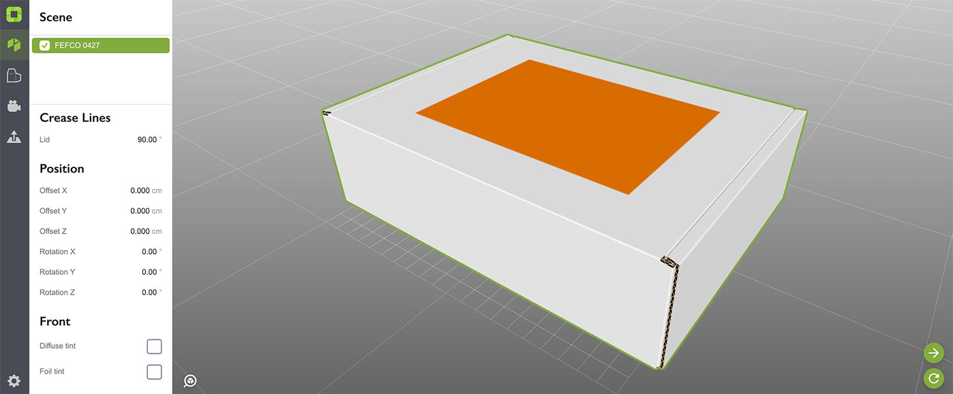Open the settings gear at bottom left
The image size is (953, 394).
coord(14,380)
